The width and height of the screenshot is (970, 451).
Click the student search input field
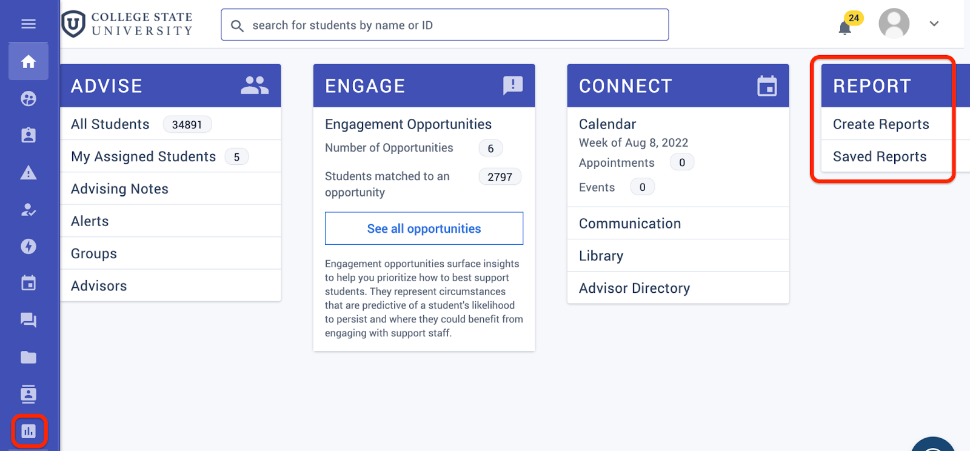445,25
